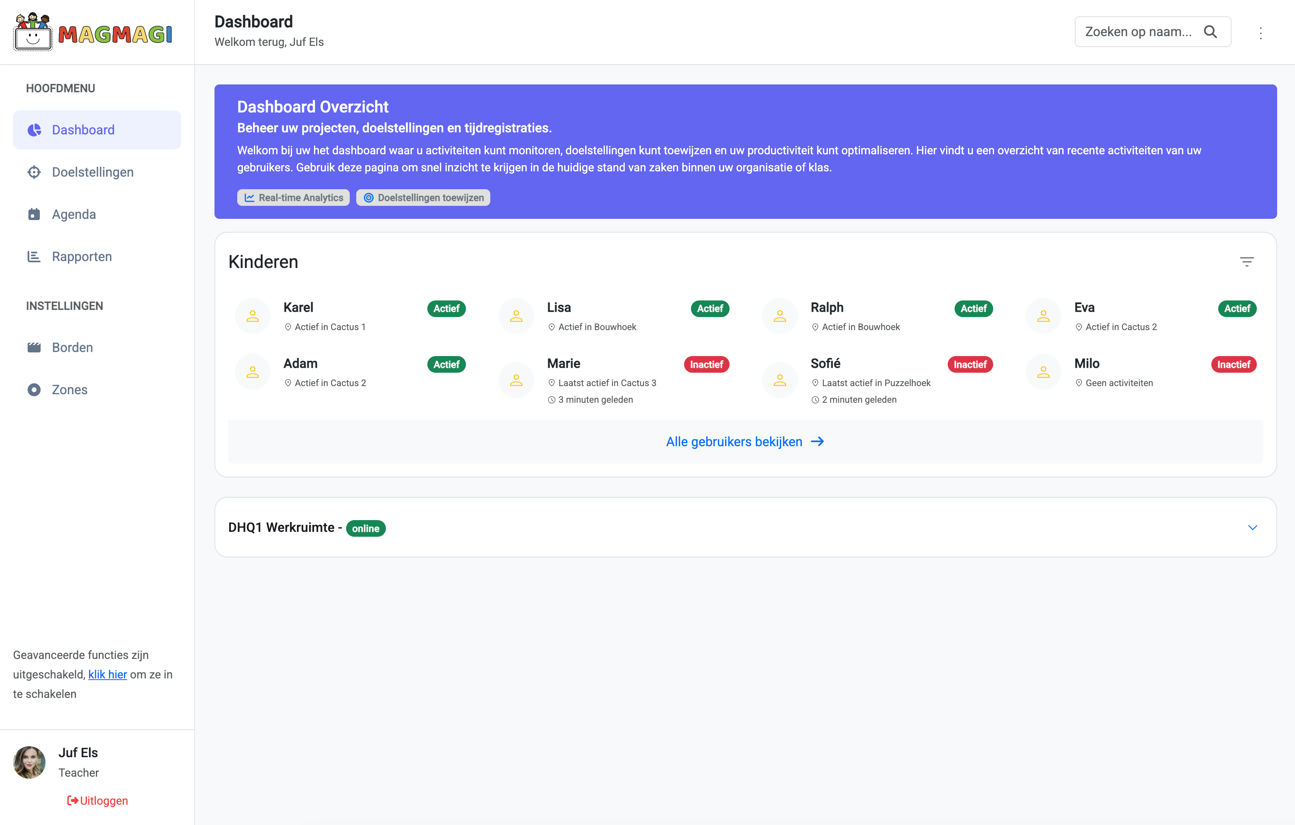Toggle the online badge of DHQ1 Werkruimte
Viewport: 1295px width, 825px height.
(366, 528)
